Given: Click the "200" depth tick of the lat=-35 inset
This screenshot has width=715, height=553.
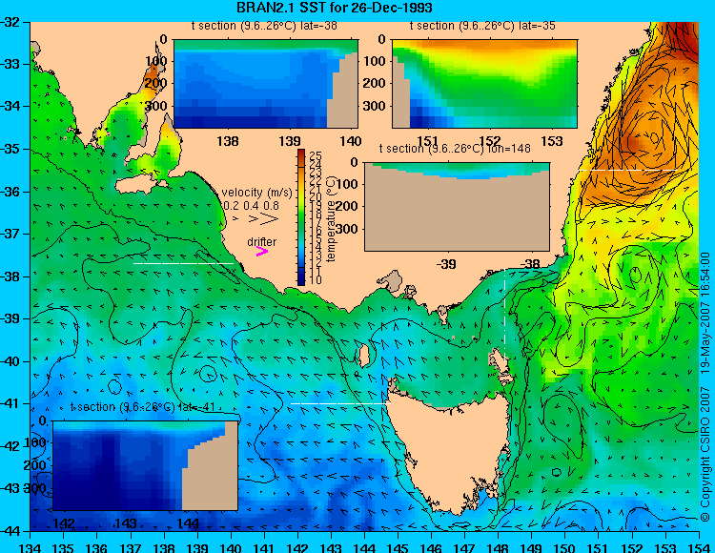Looking at the screenshot, I should 377,84.
